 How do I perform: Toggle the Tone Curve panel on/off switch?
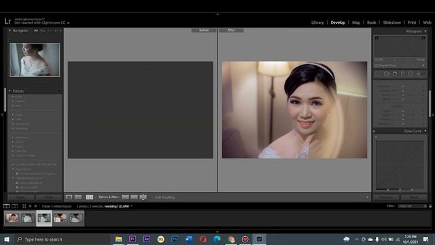(x=374, y=131)
